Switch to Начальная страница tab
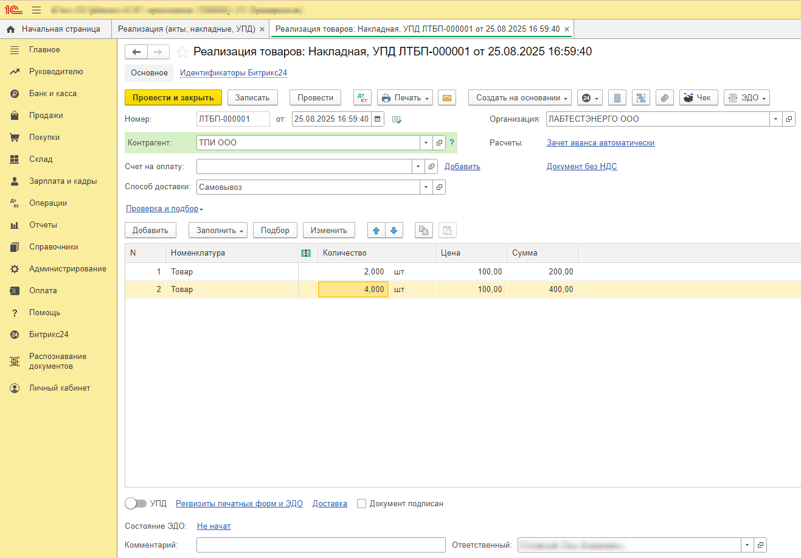The image size is (801, 558). pyautogui.click(x=56, y=29)
